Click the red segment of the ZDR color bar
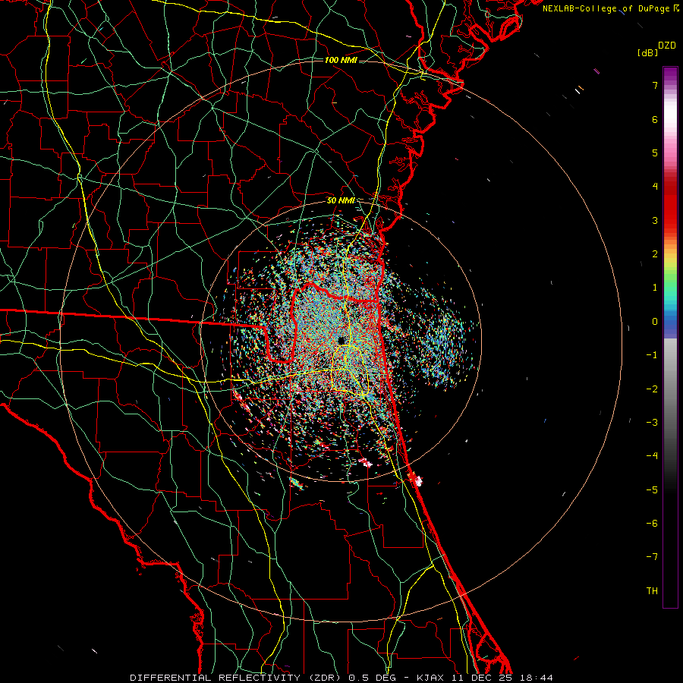 (x=670, y=209)
